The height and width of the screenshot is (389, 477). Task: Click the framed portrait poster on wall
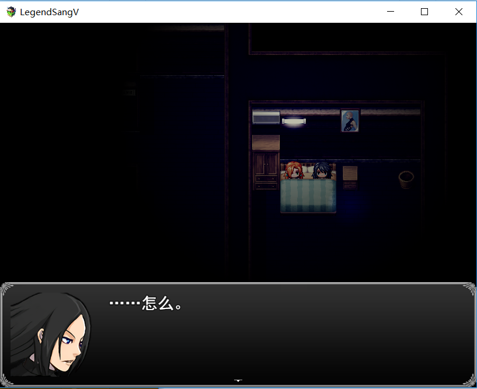pyautogui.click(x=350, y=121)
